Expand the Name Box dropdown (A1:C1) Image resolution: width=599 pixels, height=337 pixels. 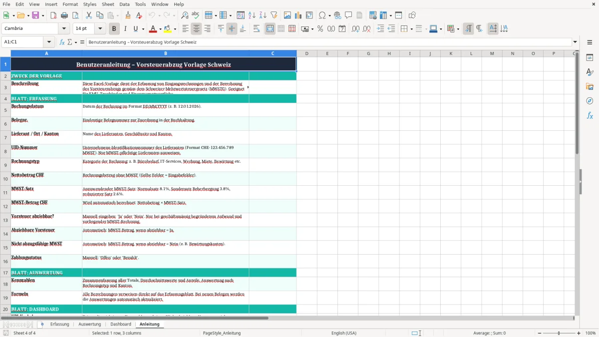coord(49,42)
